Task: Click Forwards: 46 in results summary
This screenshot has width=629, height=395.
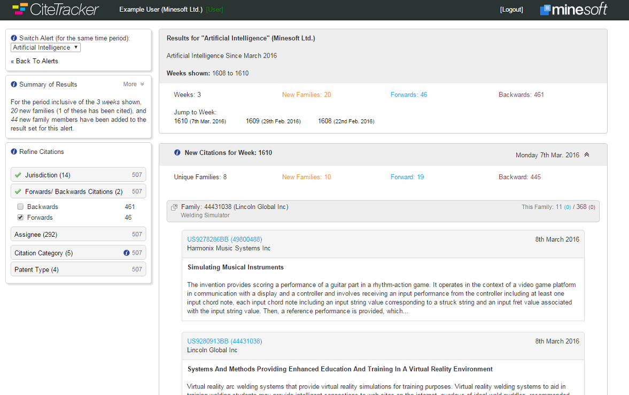Action: 409,95
